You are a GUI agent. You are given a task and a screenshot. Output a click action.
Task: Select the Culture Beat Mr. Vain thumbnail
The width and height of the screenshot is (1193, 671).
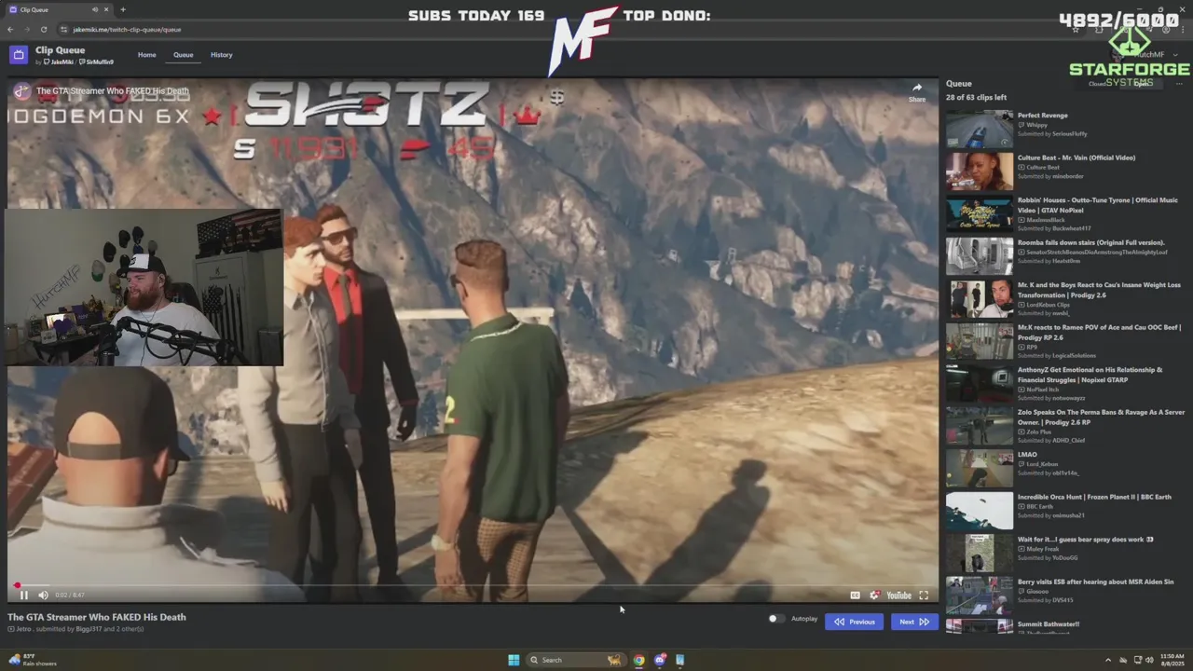[980, 171]
